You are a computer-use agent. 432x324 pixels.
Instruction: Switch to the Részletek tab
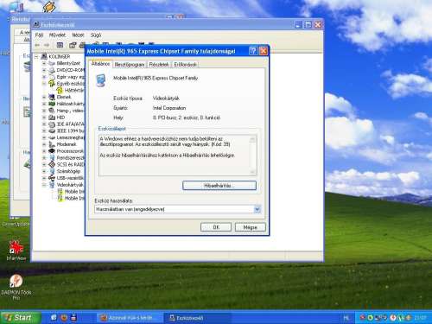click(x=159, y=65)
